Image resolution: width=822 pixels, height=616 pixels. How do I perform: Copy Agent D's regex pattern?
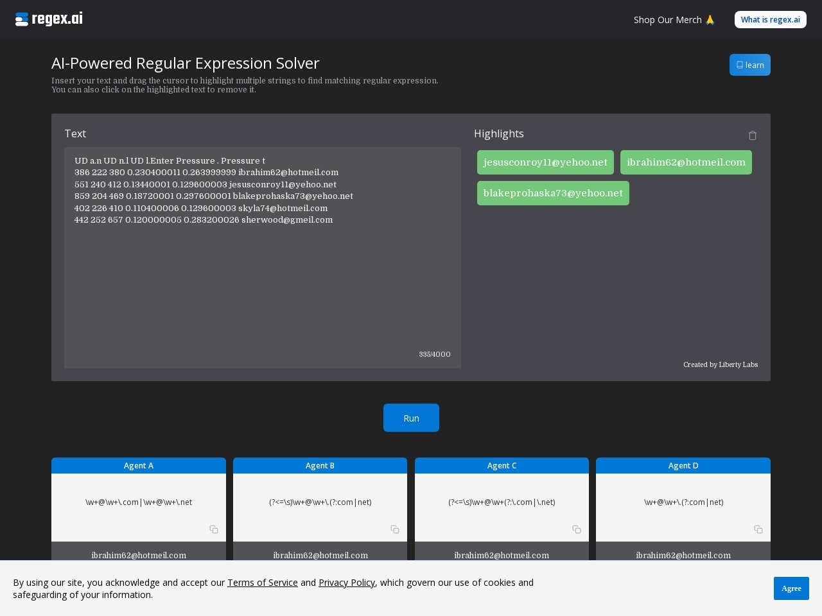coord(758,529)
